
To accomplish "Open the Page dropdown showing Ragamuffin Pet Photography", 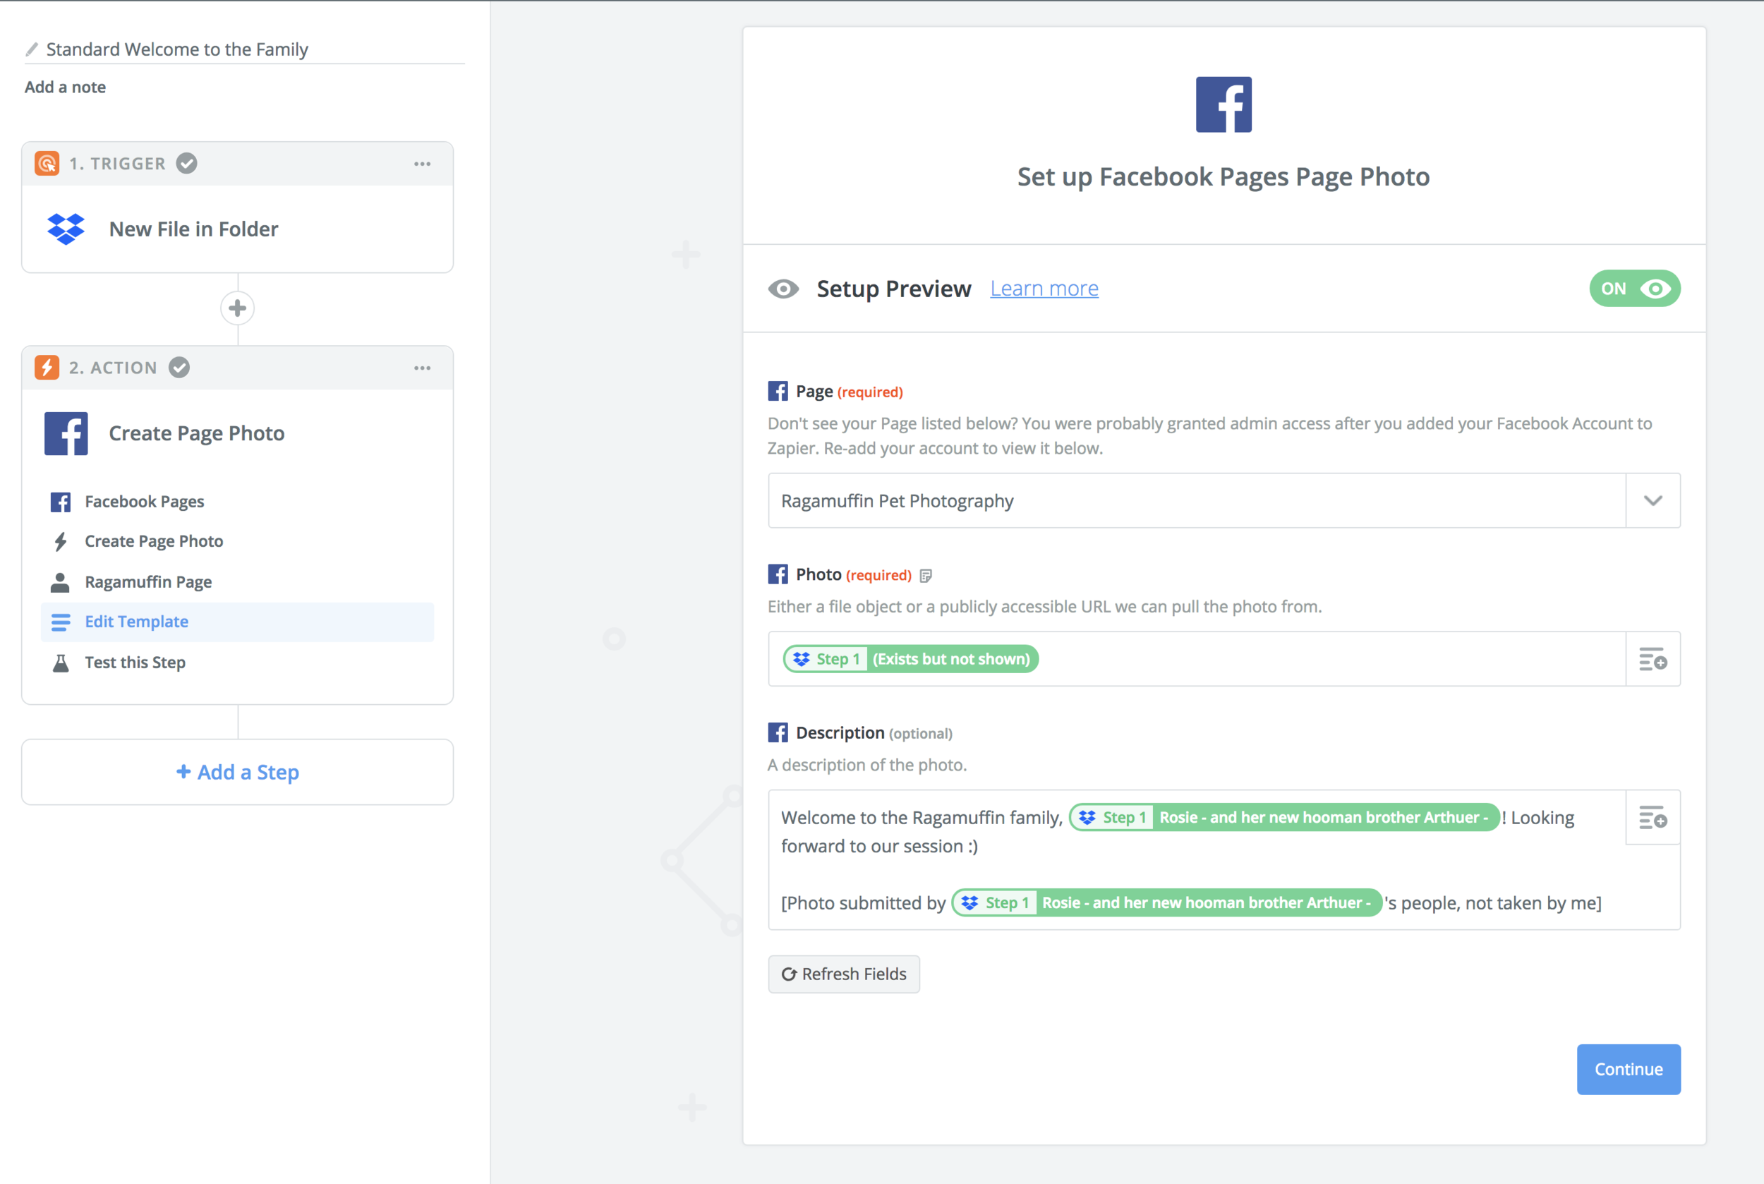I will click(x=1224, y=501).
